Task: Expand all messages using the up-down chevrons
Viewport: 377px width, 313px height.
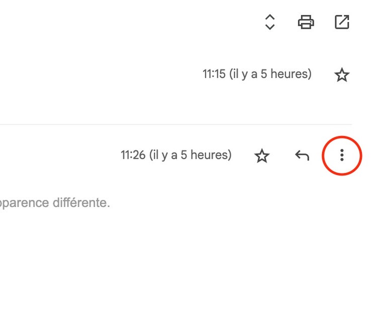Action: point(270,22)
